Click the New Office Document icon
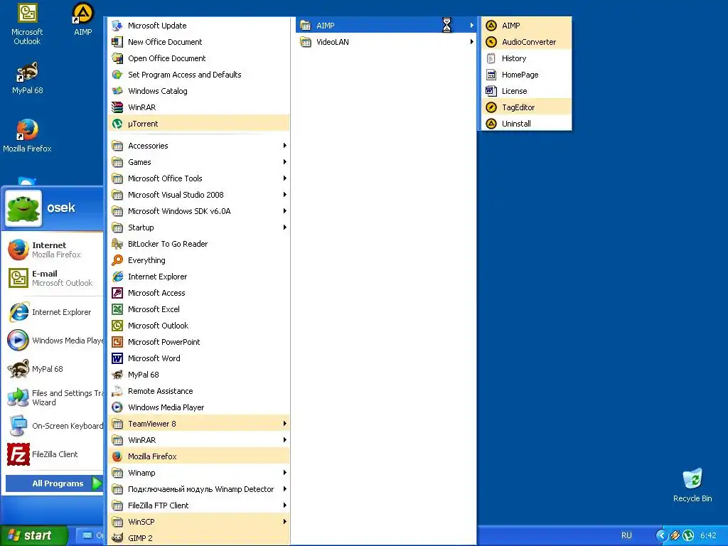This screenshot has width=728, height=546. 117,42
